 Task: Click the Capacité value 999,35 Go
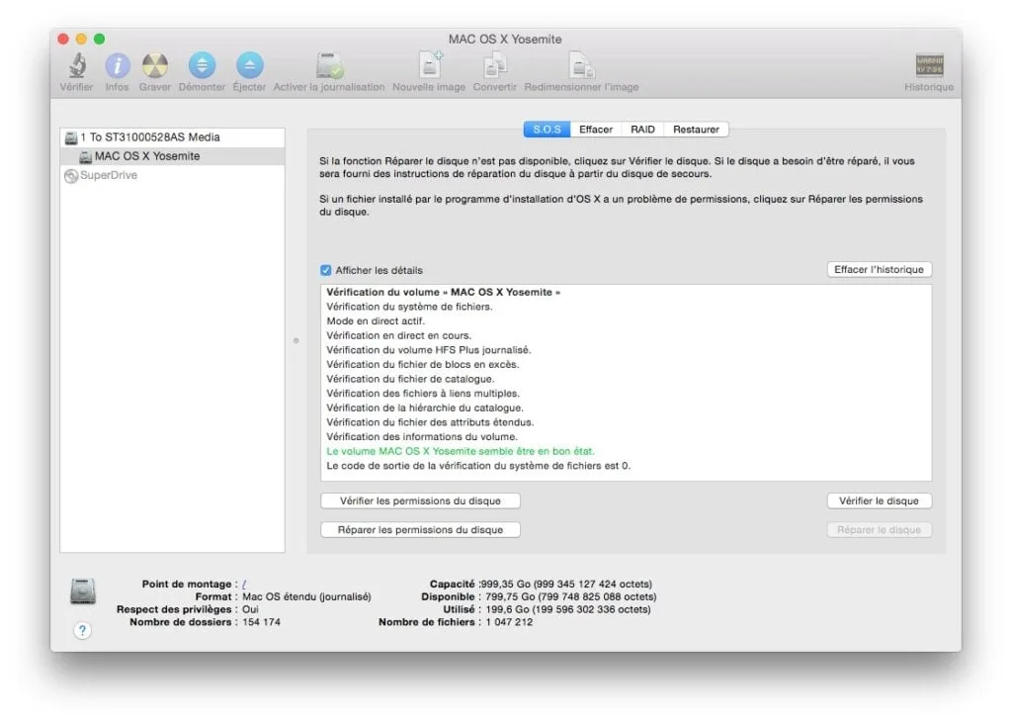(566, 584)
